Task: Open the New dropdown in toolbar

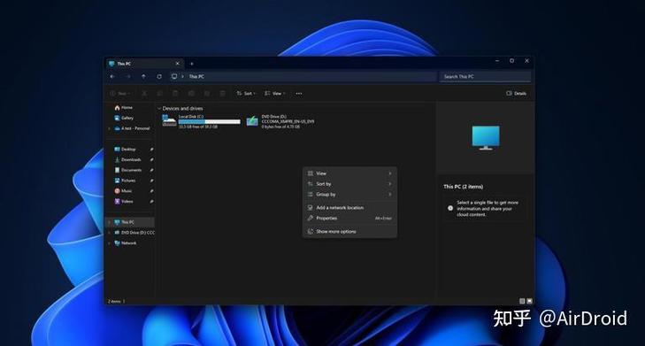Action: click(120, 94)
